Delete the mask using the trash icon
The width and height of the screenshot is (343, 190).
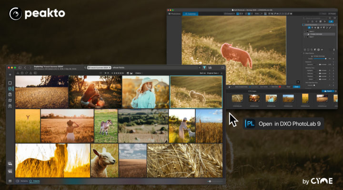[x=334, y=50]
